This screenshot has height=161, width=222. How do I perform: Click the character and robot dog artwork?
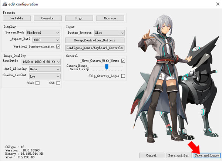(175, 78)
